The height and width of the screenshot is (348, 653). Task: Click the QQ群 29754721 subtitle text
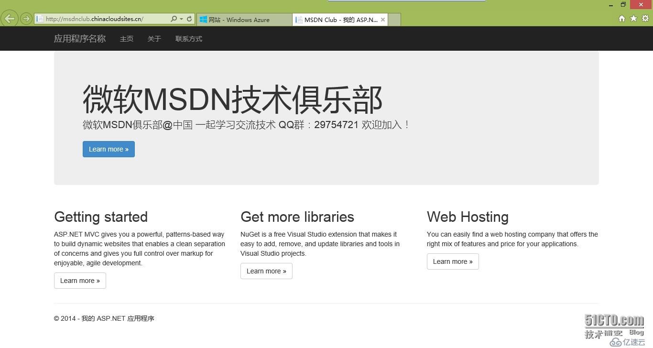tap(246, 125)
